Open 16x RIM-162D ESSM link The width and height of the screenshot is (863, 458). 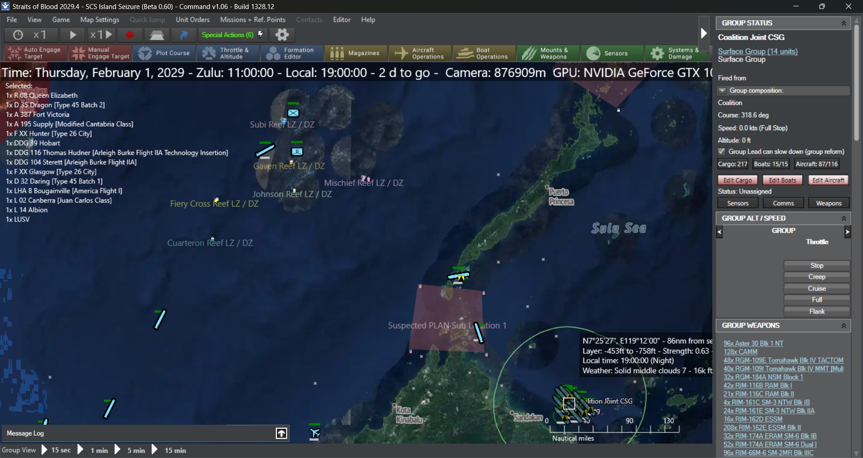point(752,419)
